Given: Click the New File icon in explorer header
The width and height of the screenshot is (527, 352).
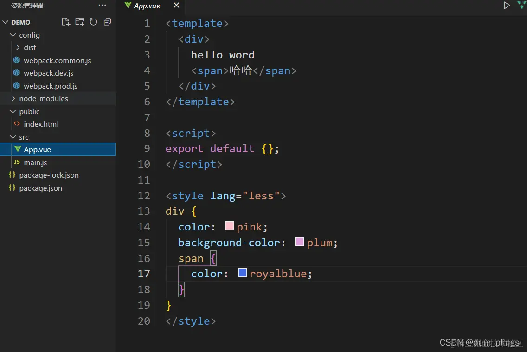Looking at the screenshot, I should [x=66, y=22].
